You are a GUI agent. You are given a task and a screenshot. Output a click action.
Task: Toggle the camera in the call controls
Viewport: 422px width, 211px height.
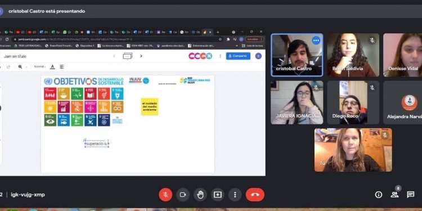(183, 195)
